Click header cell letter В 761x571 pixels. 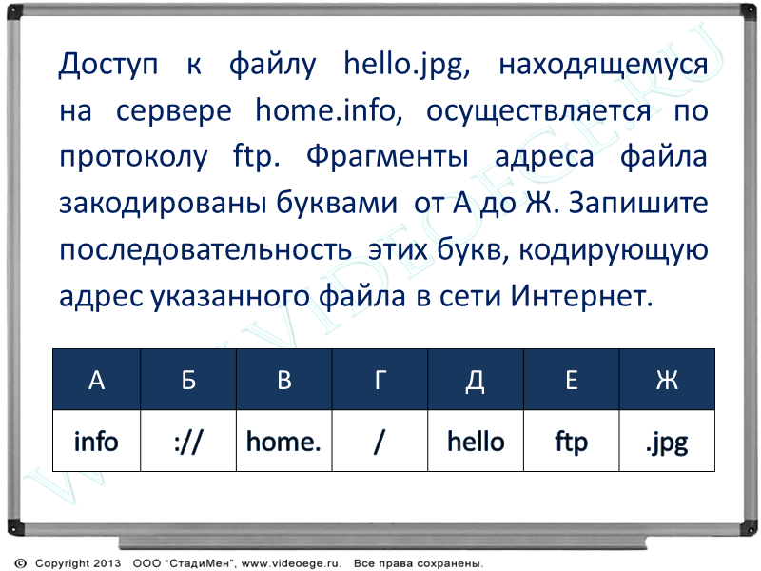pyautogui.click(x=283, y=379)
